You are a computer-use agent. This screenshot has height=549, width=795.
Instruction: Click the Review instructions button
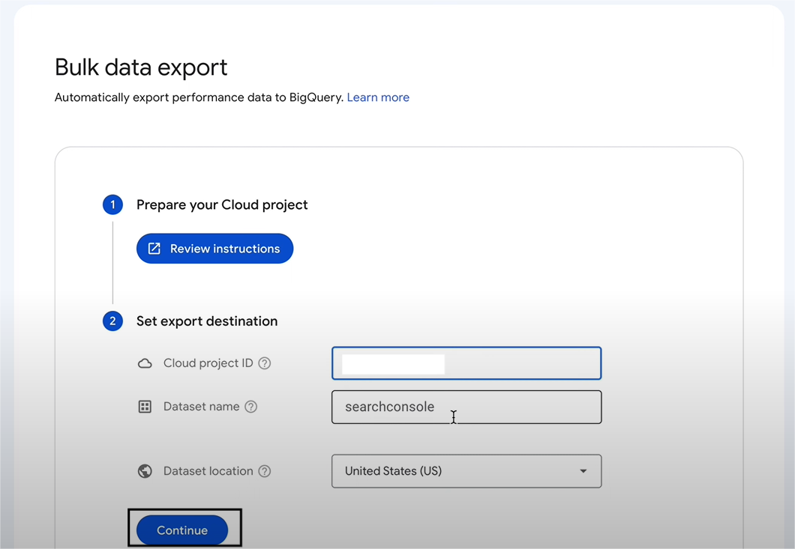click(x=215, y=249)
